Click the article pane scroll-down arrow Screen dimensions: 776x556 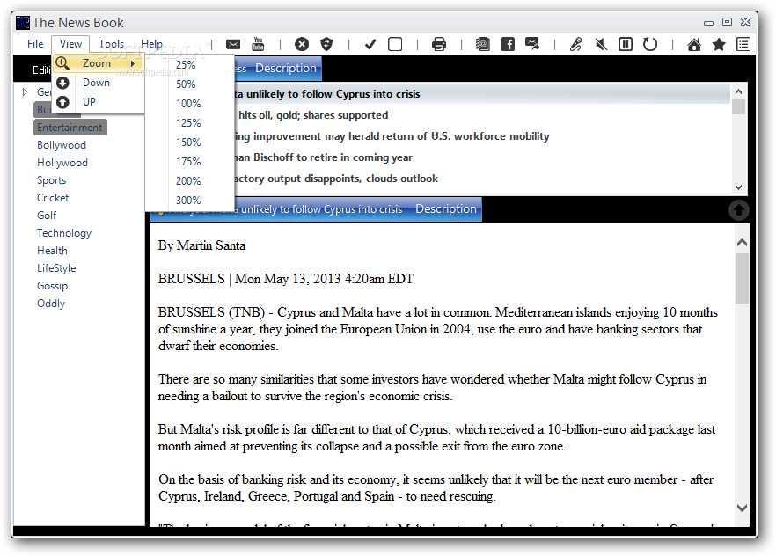(x=742, y=508)
